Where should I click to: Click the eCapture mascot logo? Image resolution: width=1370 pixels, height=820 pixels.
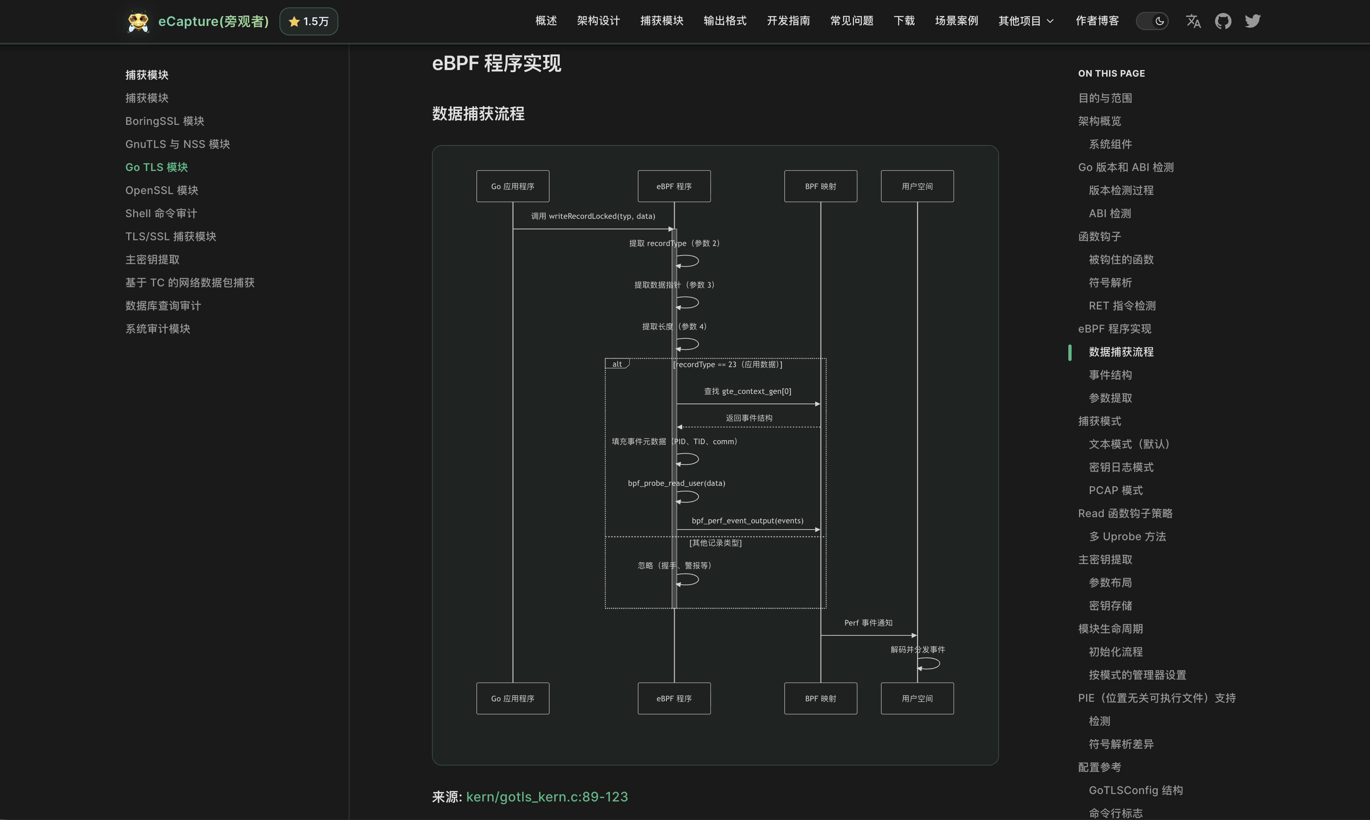point(138,21)
